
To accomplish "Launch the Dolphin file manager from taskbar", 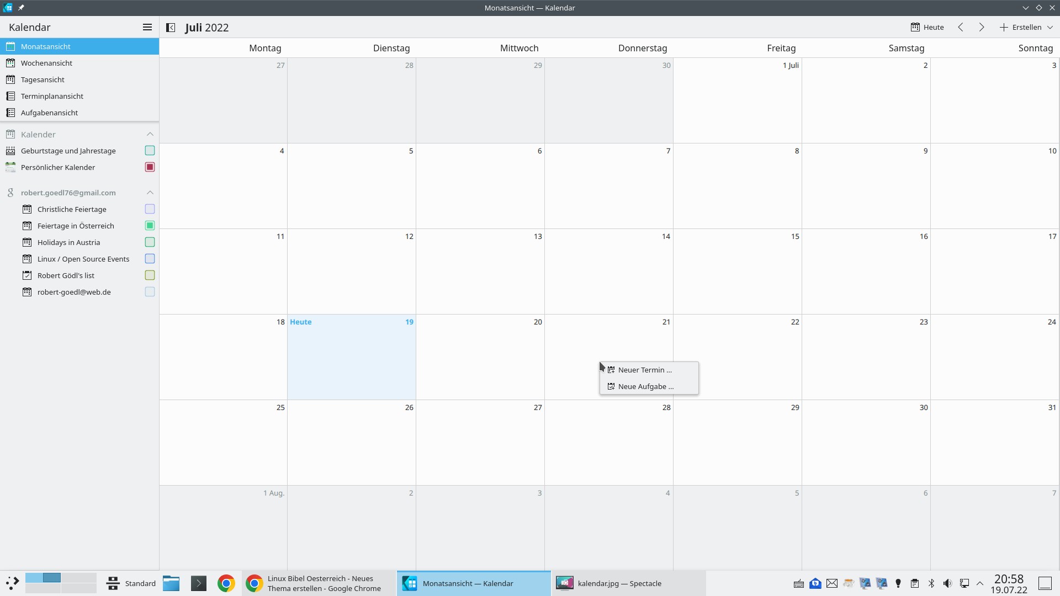I will [x=171, y=583].
